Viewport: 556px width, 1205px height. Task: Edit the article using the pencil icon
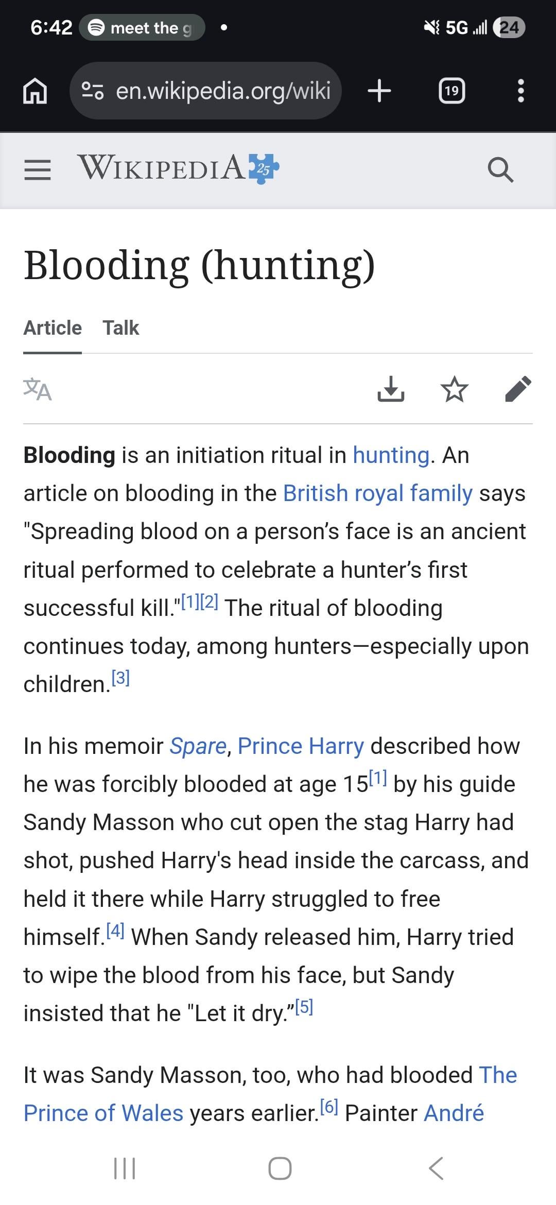click(x=518, y=389)
